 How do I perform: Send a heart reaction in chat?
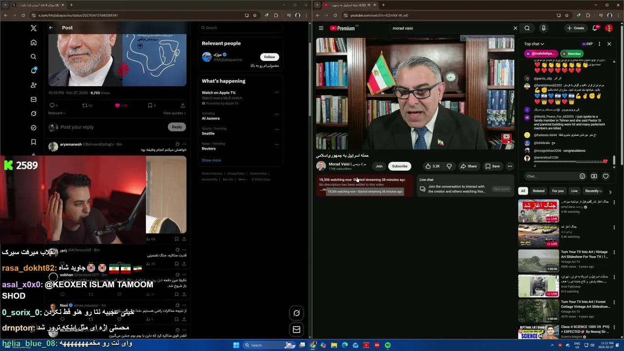(x=606, y=176)
